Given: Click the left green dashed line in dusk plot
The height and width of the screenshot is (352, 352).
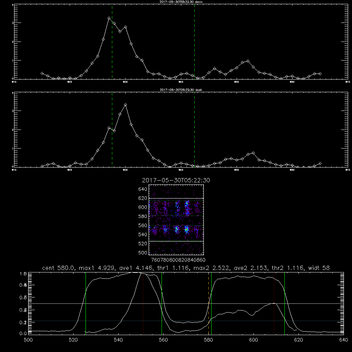Looking at the screenshot, I should point(112,130).
